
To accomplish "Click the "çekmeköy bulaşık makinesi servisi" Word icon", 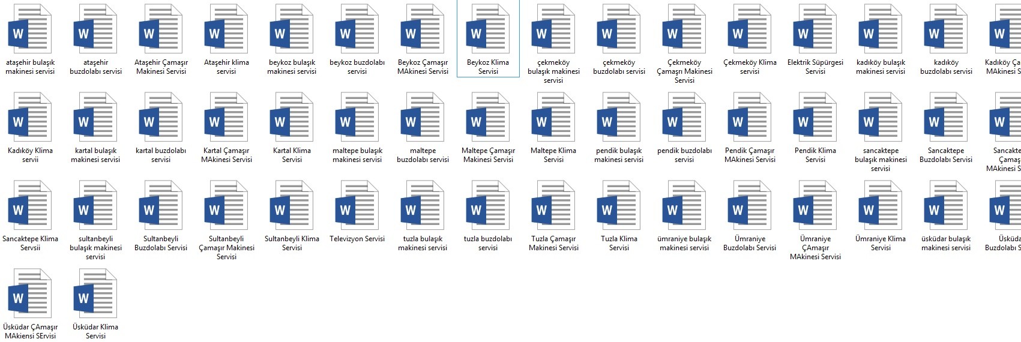I will click(x=553, y=29).
